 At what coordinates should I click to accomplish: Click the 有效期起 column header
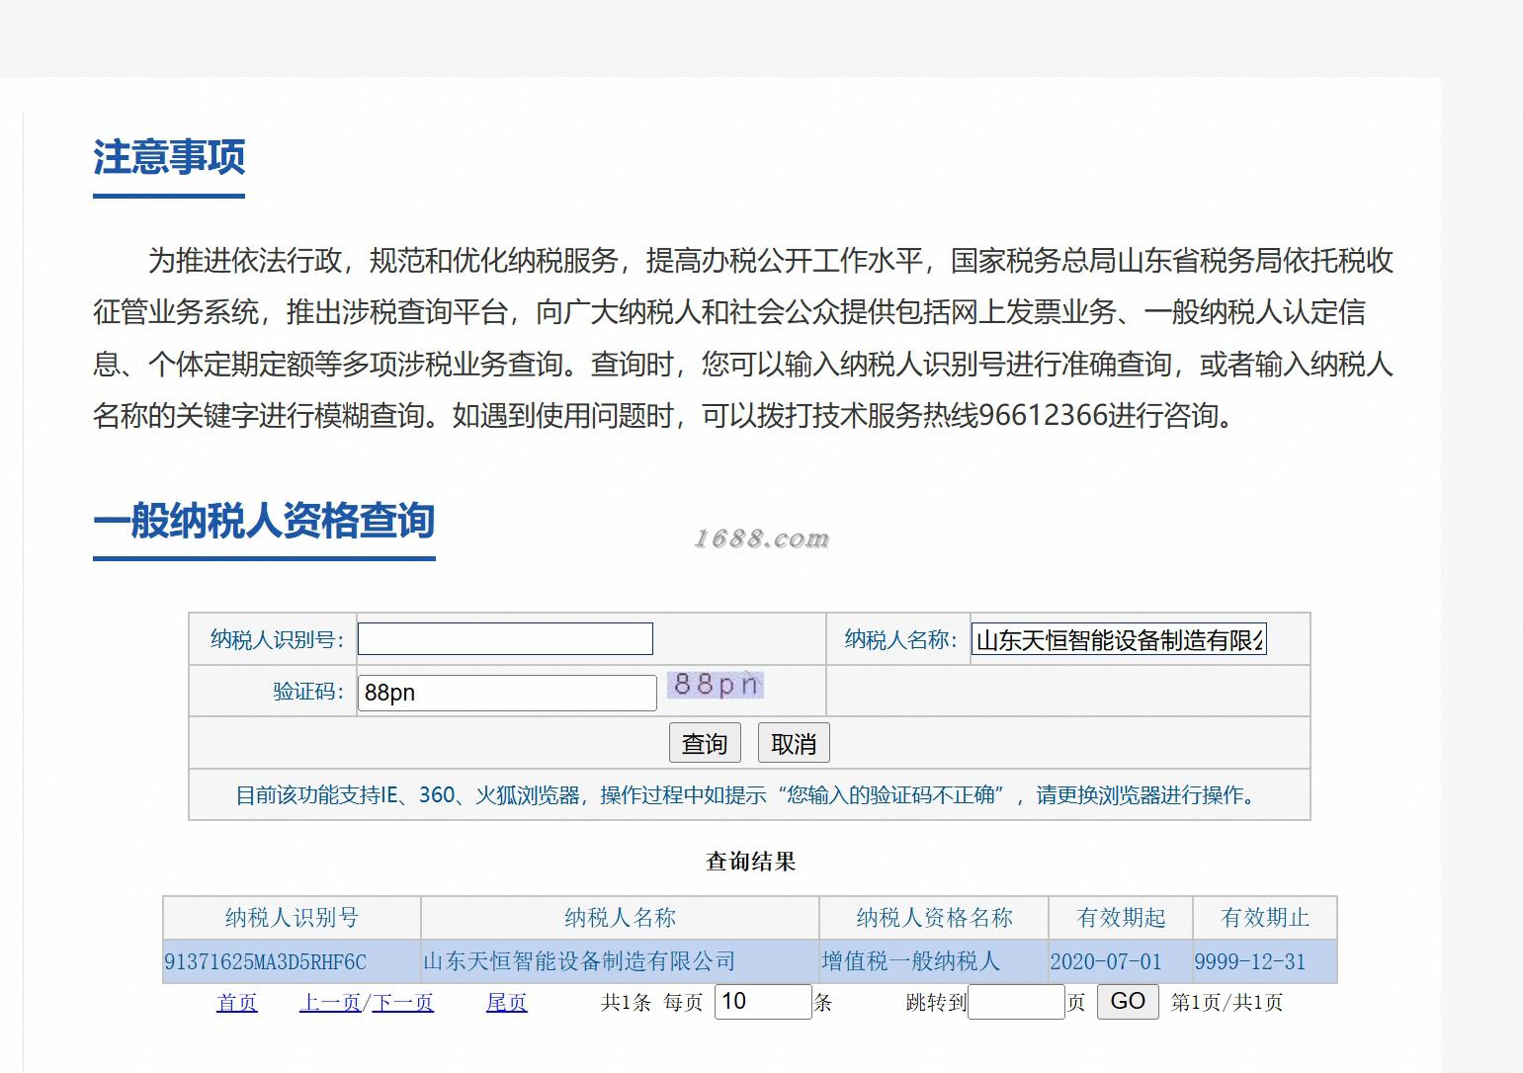pyautogui.click(x=1121, y=918)
